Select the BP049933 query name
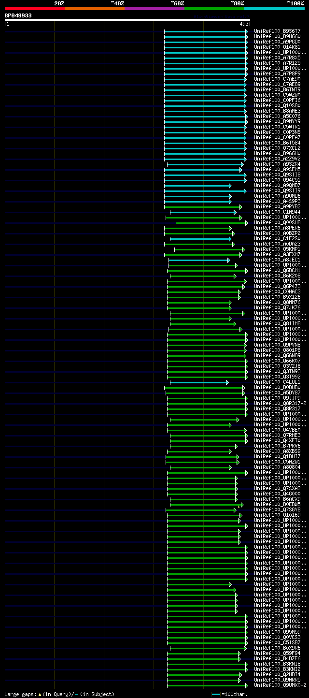 [18, 15]
